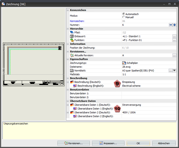Image resolution: width=179 pixels, height=148 pixels.
Task: Click the Abbrechen button
Action: 164,143
